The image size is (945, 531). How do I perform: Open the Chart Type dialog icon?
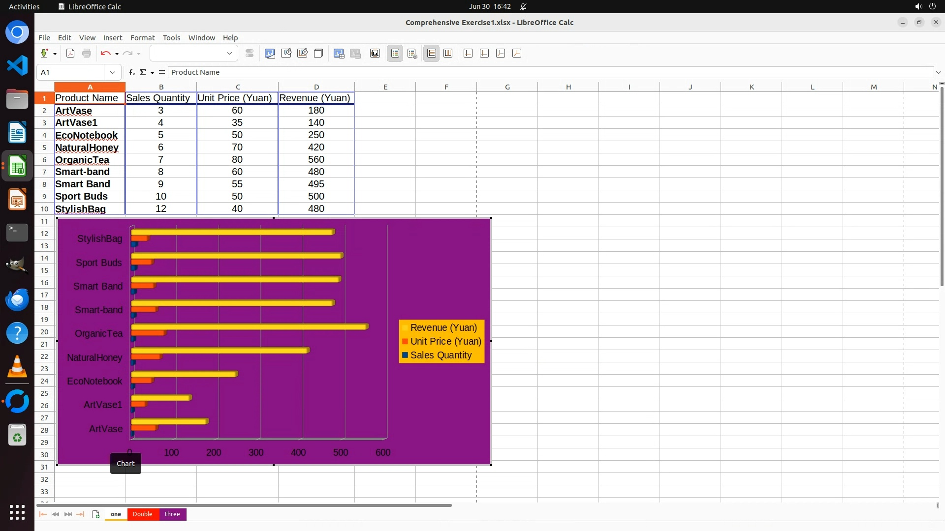(x=270, y=54)
